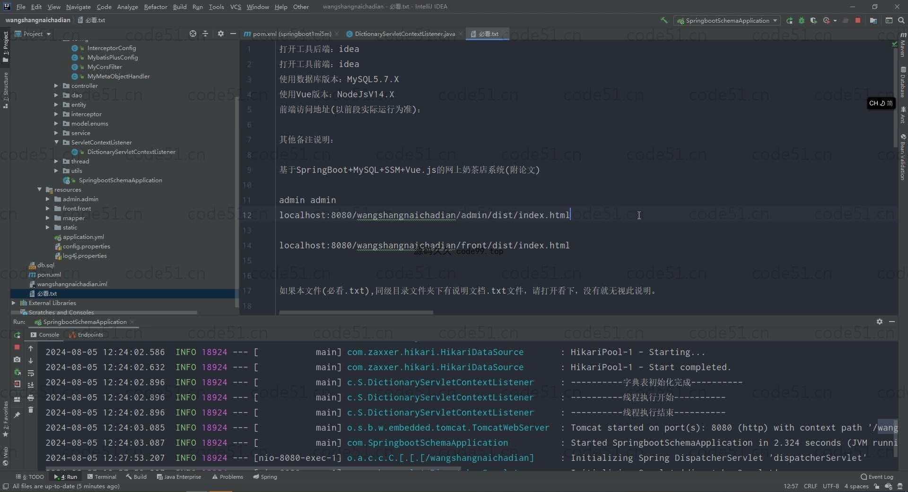
Task: Open the Navigate menu
Action: click(x=78, y=7)
